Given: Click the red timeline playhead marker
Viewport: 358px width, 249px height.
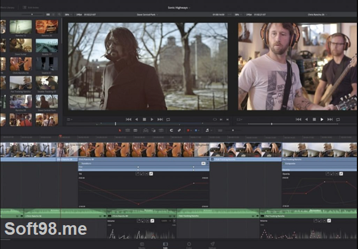Looking at the screenshot, I should coord(60,136).
